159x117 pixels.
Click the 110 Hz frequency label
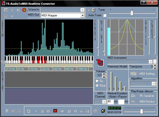[33, 69]
